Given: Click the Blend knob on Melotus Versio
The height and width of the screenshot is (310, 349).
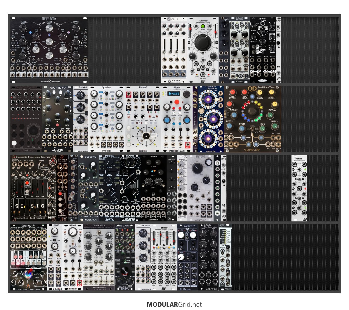Looking at the screenshot, I should [253, 26].
